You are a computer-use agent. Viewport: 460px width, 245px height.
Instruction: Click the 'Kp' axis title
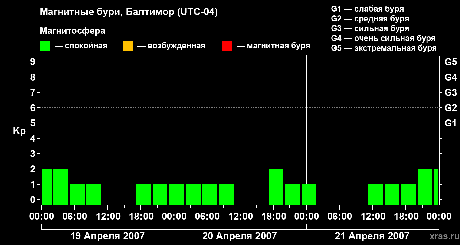[x=19, y=131]
